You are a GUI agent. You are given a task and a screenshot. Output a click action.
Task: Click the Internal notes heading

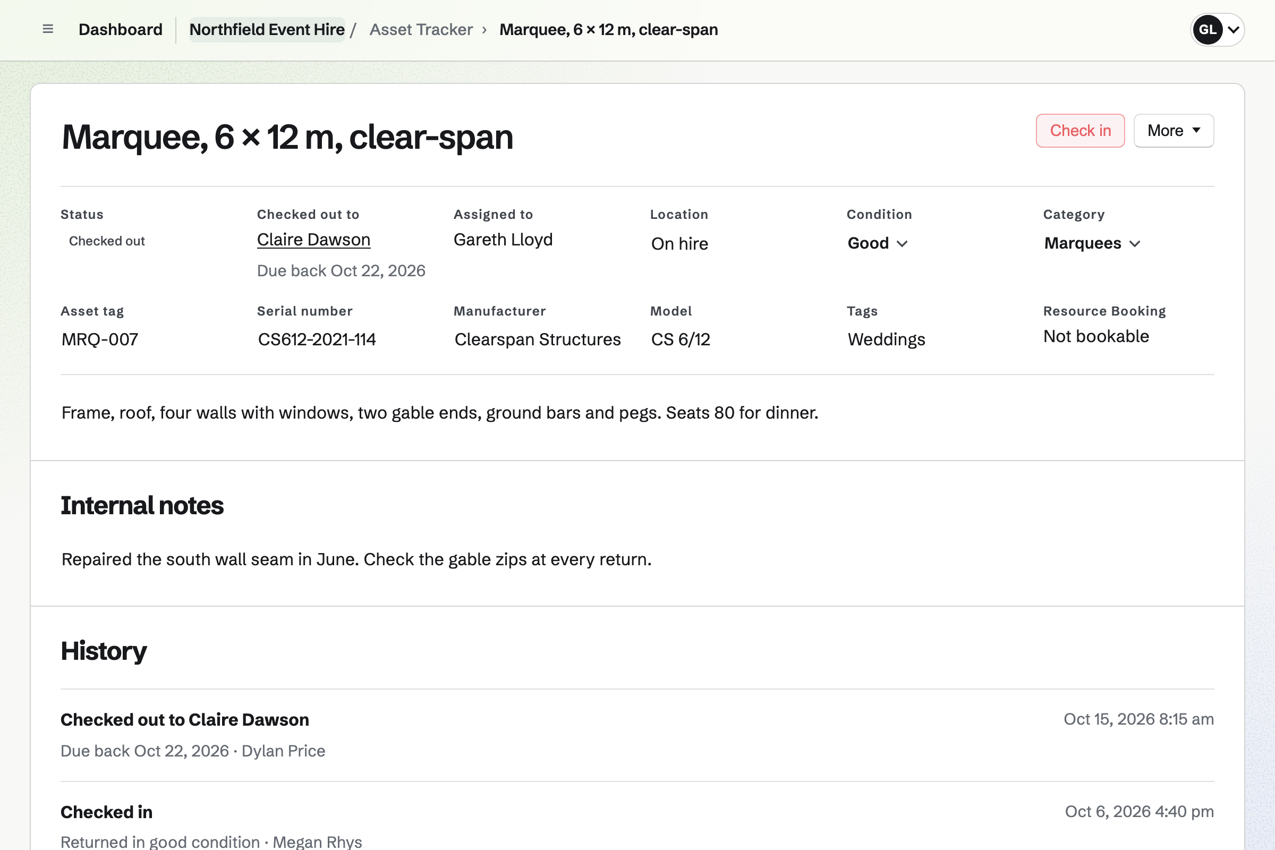pyautogui.click(x=142, y=506)
